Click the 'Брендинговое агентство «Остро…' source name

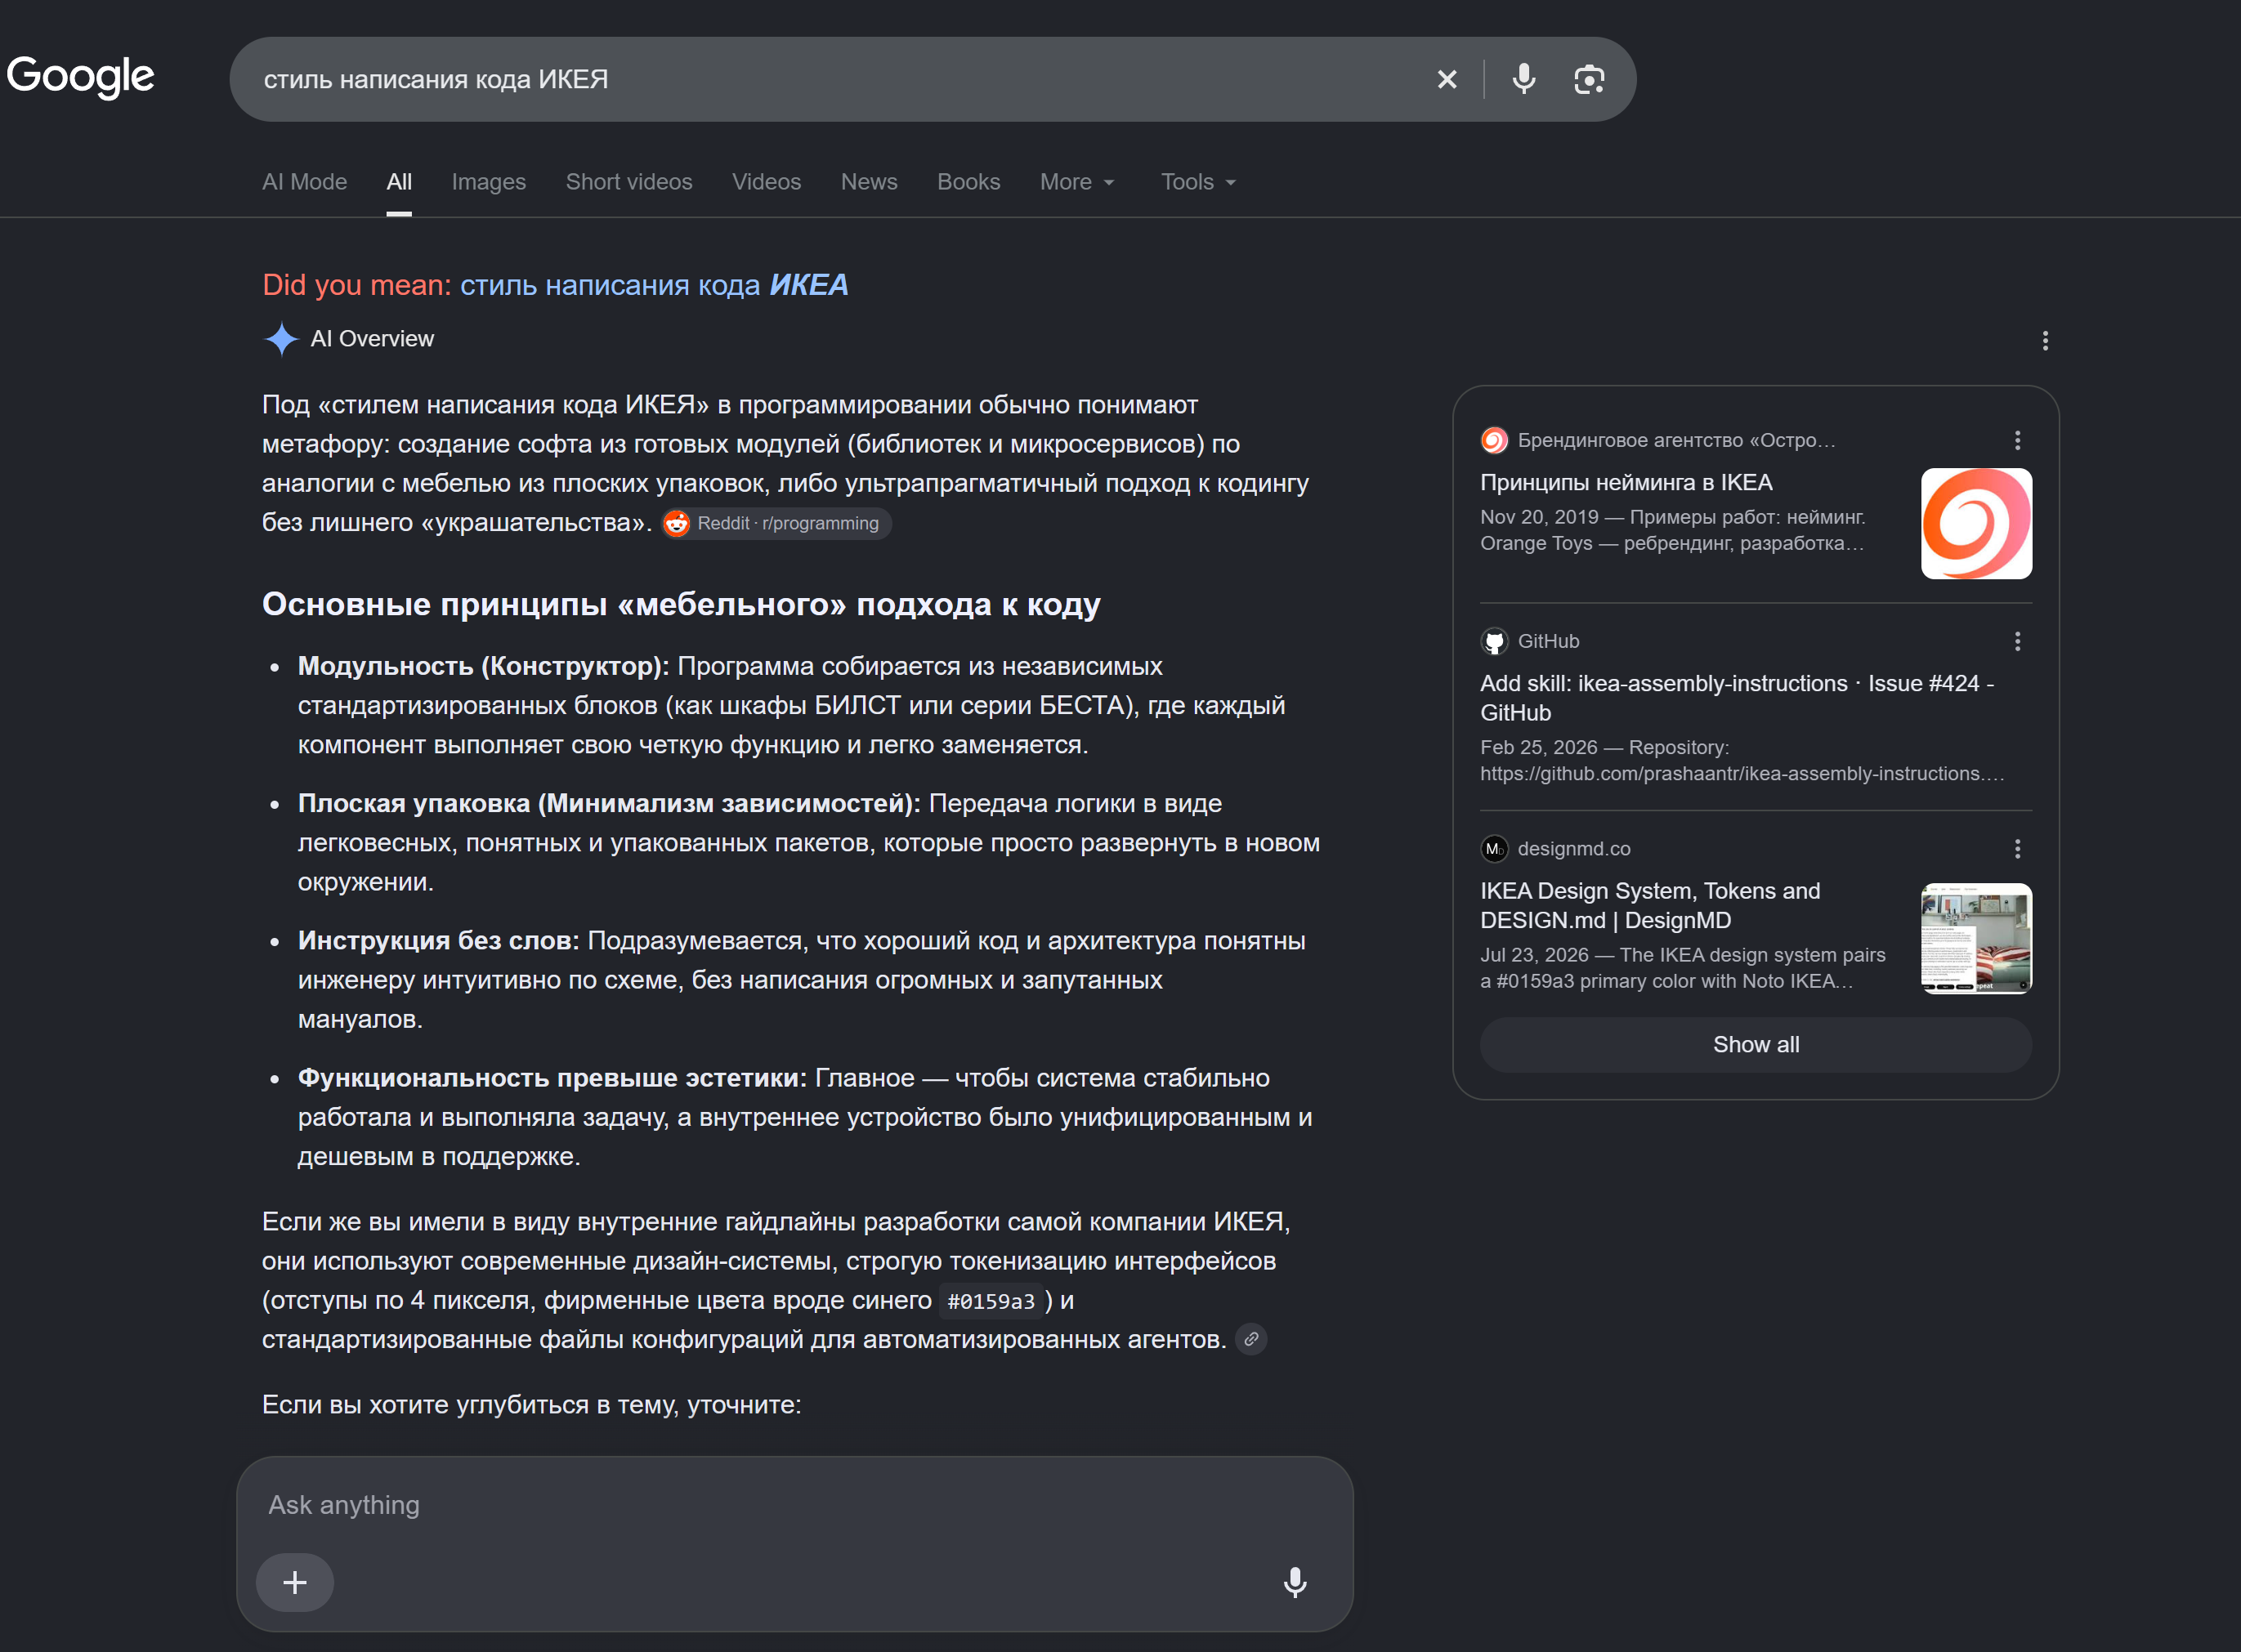(1675, 440)
